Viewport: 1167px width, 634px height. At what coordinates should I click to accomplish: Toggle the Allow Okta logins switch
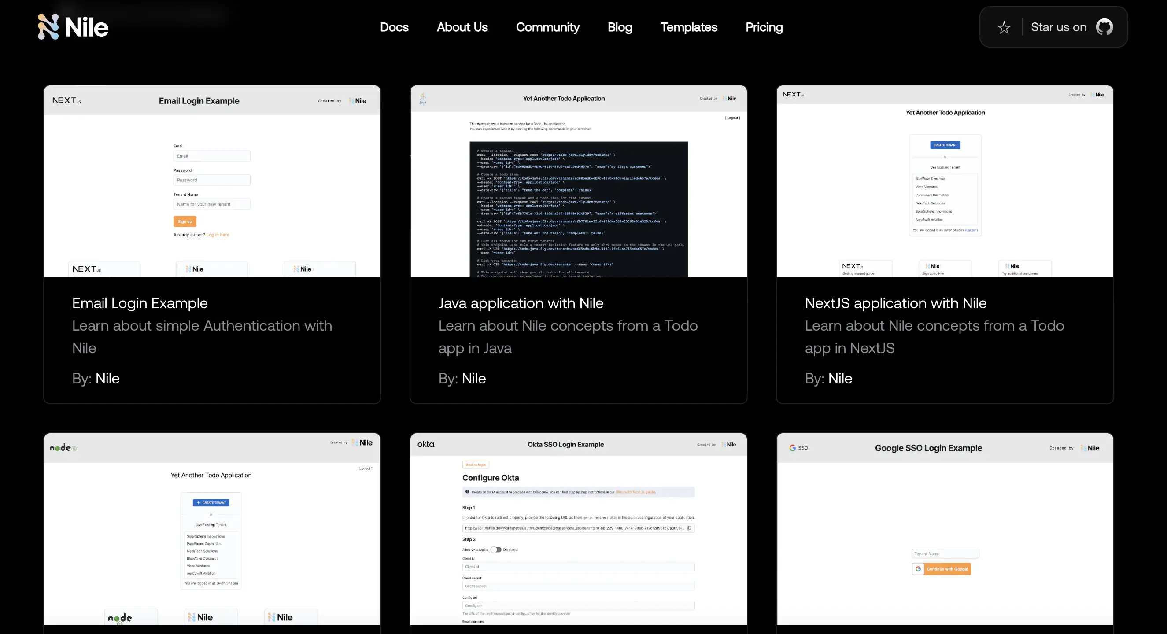tap(496, 550)
